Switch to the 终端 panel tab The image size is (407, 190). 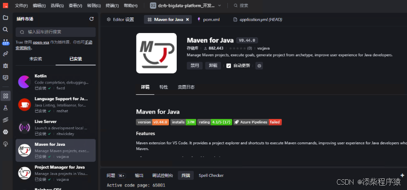(x=185, y=175)
